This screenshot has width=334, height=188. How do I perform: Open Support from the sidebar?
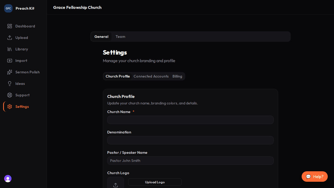(22, 95)
